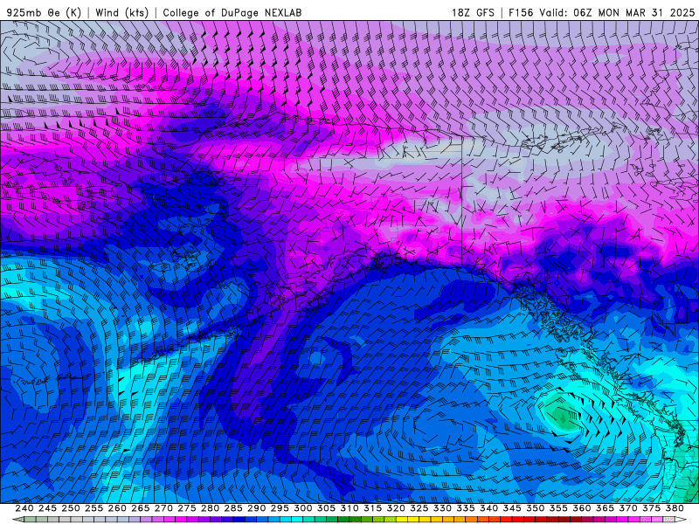This screenshot has height=524, width=699.
Task: Click the "18Z GFS" model run label
Action: pyautogui.click(x=473, y=12)
